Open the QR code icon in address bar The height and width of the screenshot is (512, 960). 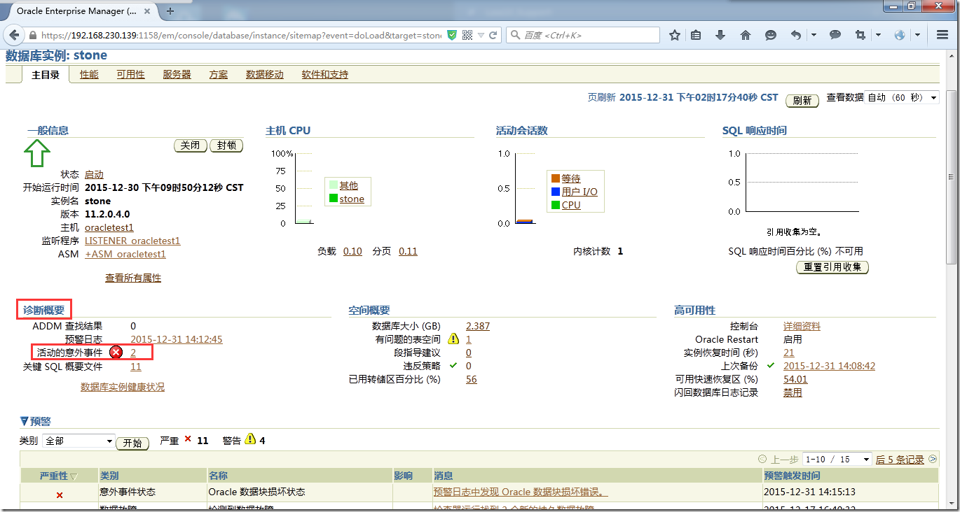coord(467,35)
